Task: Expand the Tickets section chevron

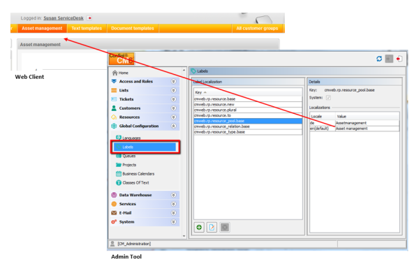Action: pos(173,99)
